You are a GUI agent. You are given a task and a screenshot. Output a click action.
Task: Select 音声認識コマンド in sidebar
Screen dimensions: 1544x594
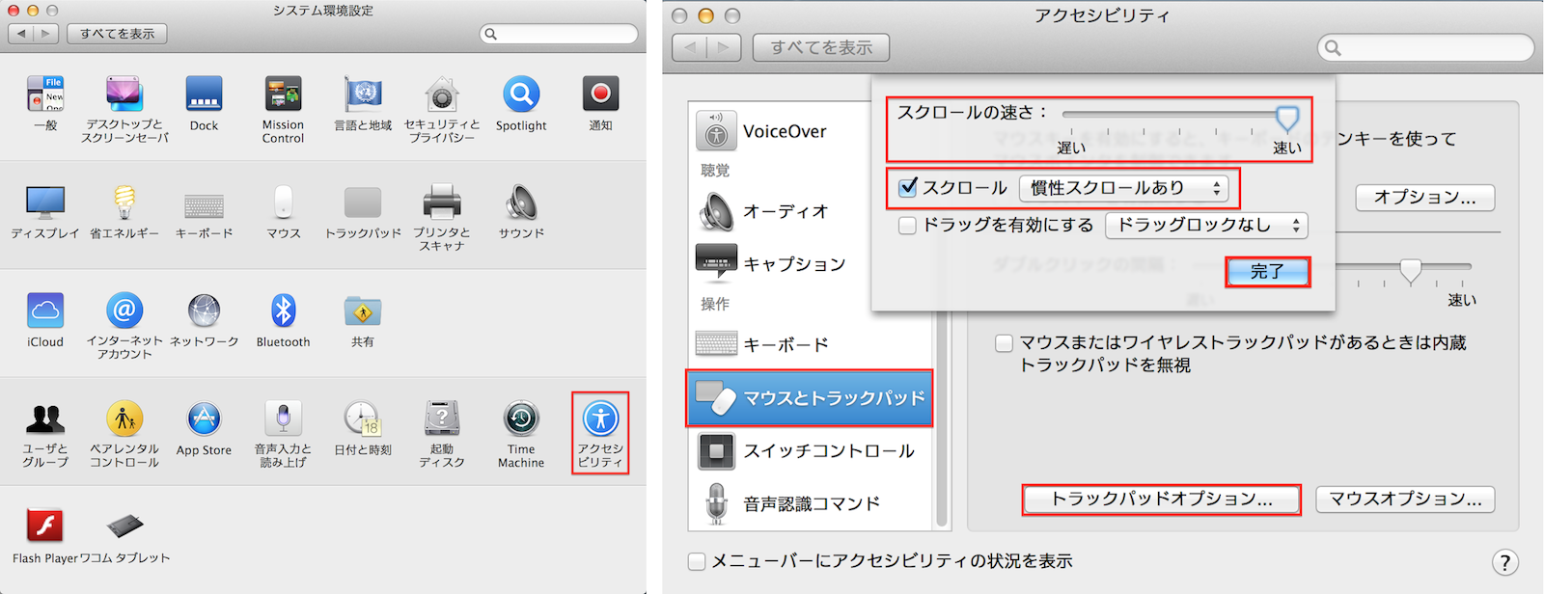(809, 503)
